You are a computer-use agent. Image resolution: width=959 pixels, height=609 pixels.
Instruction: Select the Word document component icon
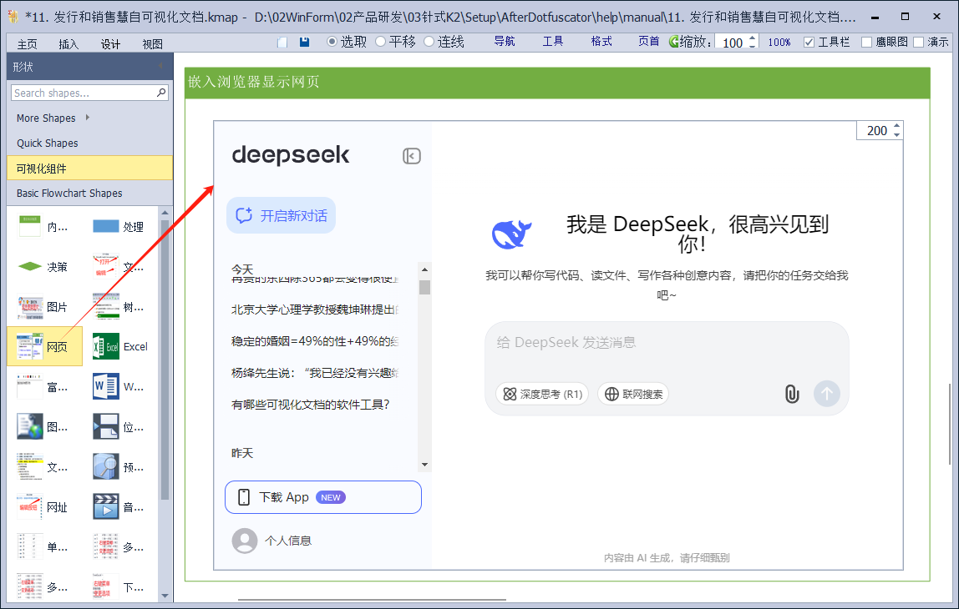point(106,386)
